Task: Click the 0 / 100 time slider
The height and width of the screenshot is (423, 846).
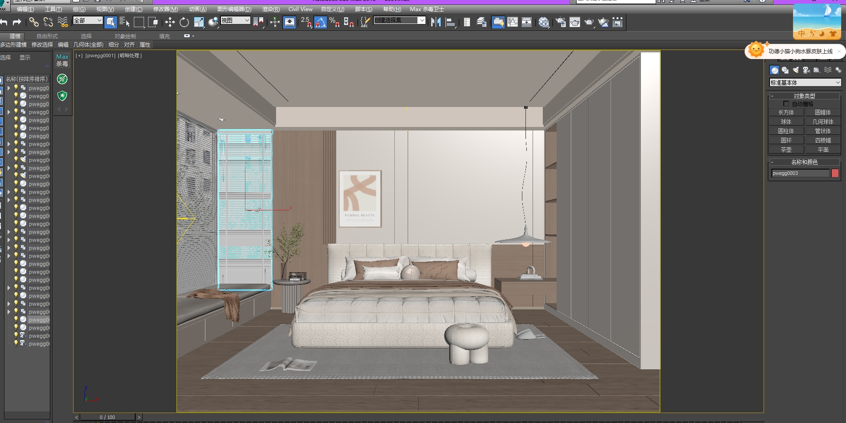Action: point(107,417)
